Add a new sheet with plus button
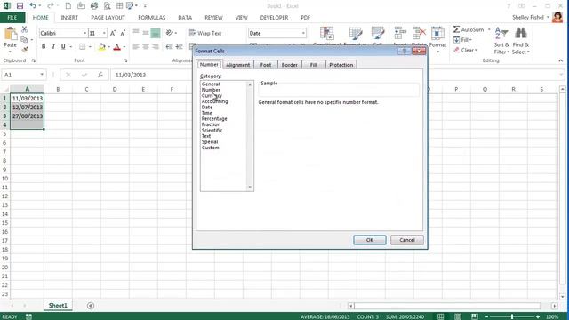Screen dimensions: 569x320 tap(91, 306)
